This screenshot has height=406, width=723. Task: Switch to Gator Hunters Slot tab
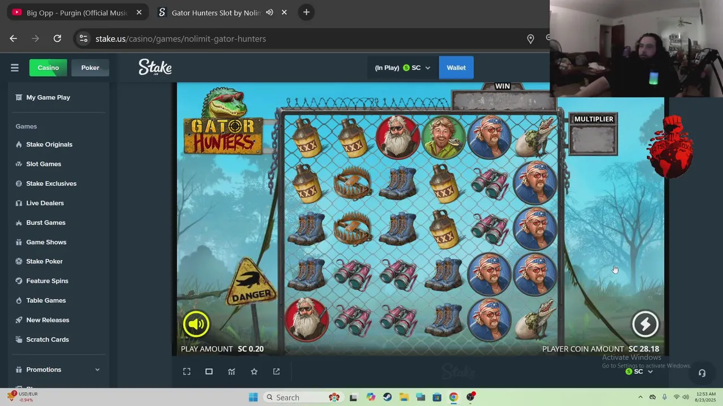pos(216,12)
